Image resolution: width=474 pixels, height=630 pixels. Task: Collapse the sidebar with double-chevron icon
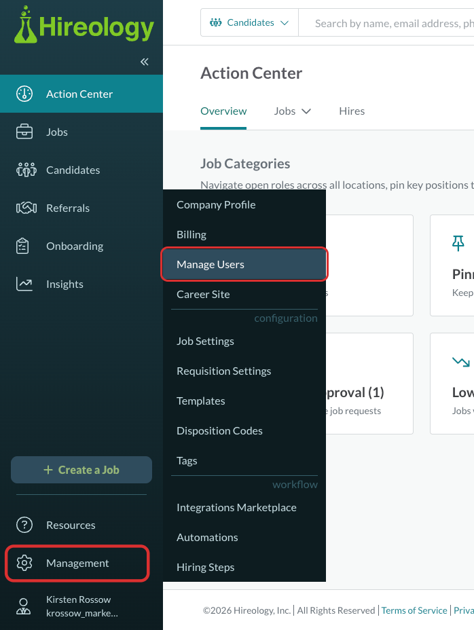145,62
